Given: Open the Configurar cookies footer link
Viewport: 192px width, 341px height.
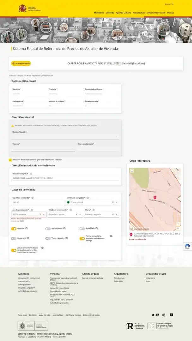Looking at the screenshot, I should point(73,315).
